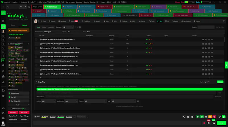This screenshot has height=127, width=228.
Task: Switch to the Workflows tab
Action: pyautogui.click(x=86, y=21)
